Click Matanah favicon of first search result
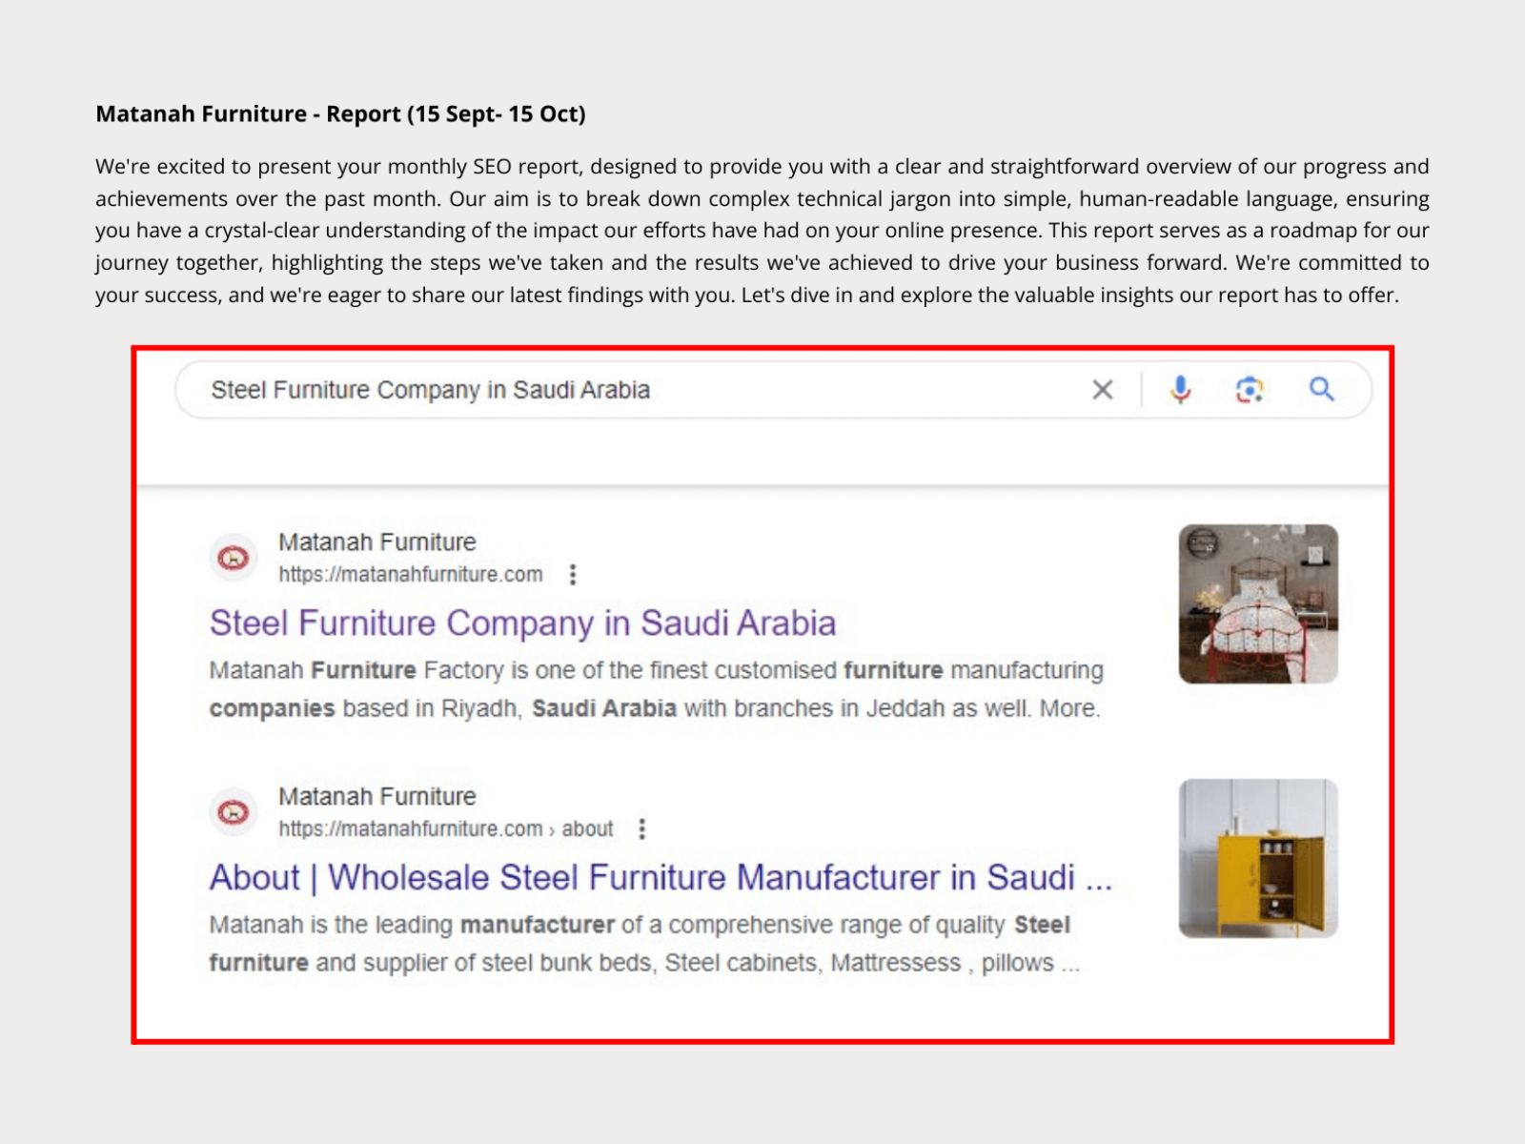Screen dimensions: 1525x1144 tap(234, 558)
